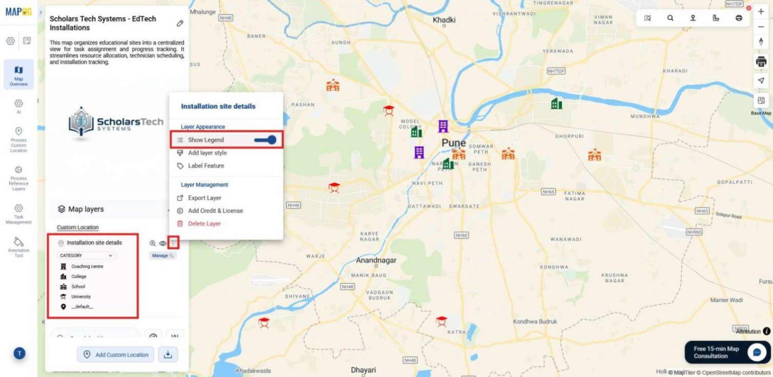This screenshot has width=773, height=377.
Task: Click the search magnifier in the top map toolbar
Action: 670,18
